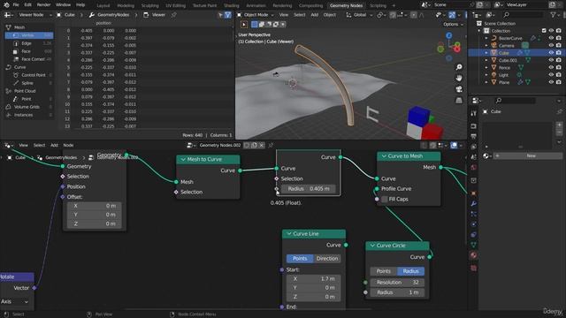
Task: Hide the Fence object in outliner
Action: pyautogui.click(x=551, y=67)
